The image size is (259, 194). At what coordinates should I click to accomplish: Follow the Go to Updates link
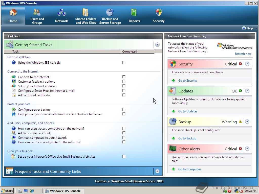tap(188, 111)
